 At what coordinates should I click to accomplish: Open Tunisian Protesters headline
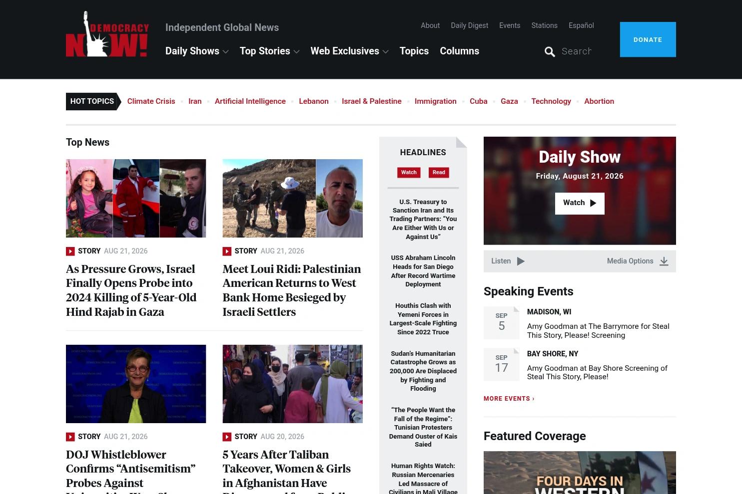[x=423, y=427]
